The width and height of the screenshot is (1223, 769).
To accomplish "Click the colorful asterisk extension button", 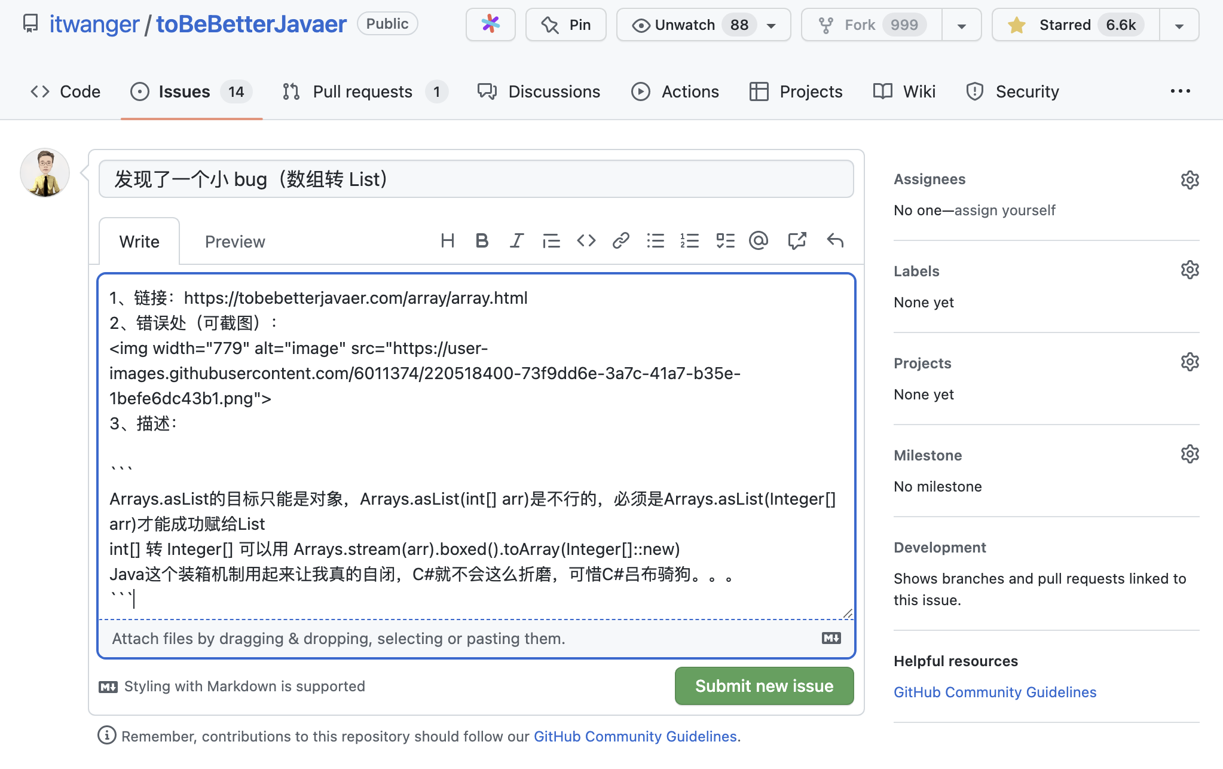I will click(x=491, y=25).
